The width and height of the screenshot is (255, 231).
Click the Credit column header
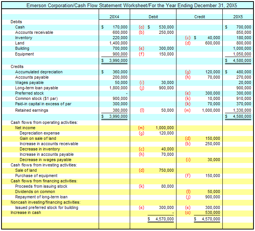click(200, 17)
